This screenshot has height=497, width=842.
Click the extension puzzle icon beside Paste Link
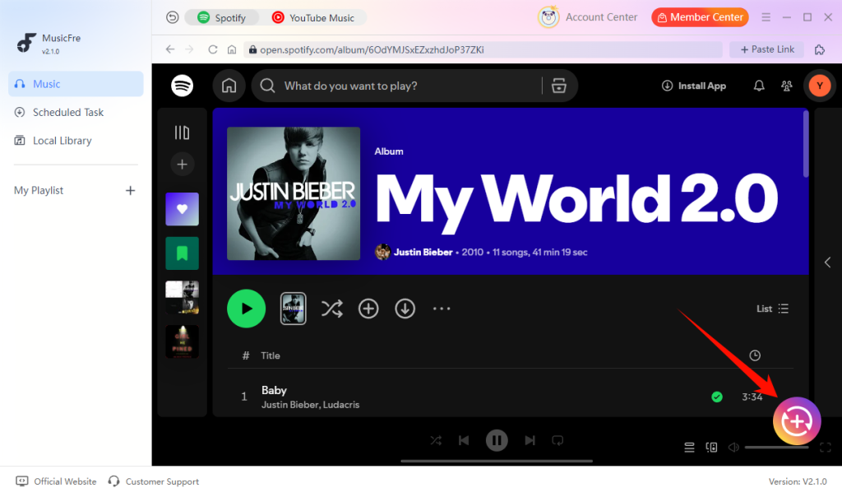820,49
